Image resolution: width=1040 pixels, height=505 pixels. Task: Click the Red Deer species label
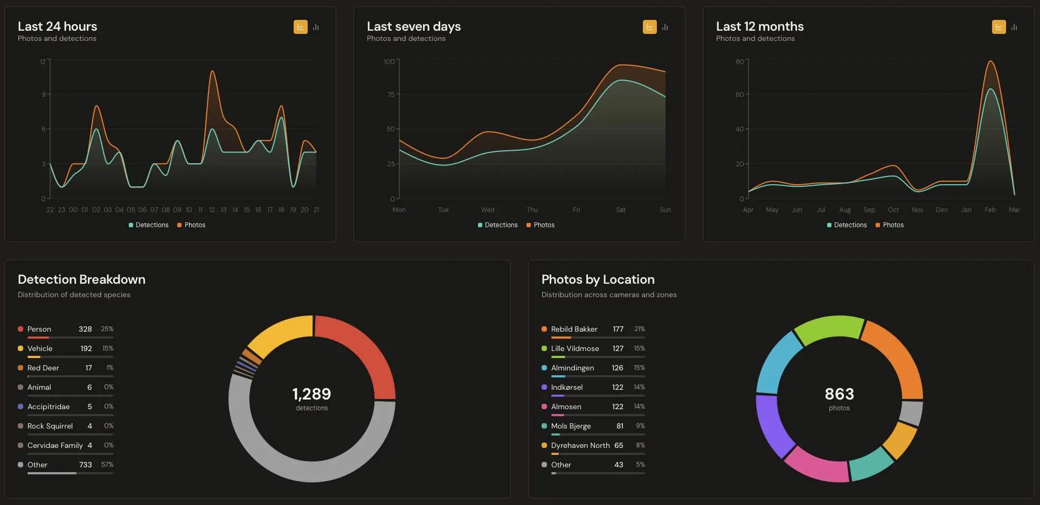coord(43,368)
